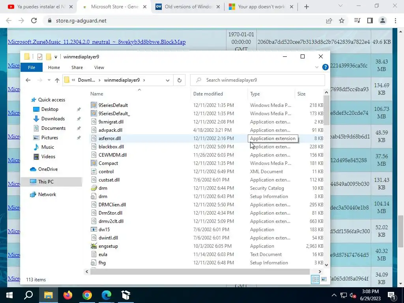
Task: Reload the Chrome page
Action: [34, 21]
